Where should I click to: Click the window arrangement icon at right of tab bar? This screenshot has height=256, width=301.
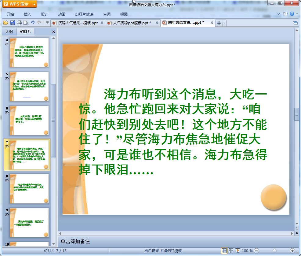tap(295, 23)
